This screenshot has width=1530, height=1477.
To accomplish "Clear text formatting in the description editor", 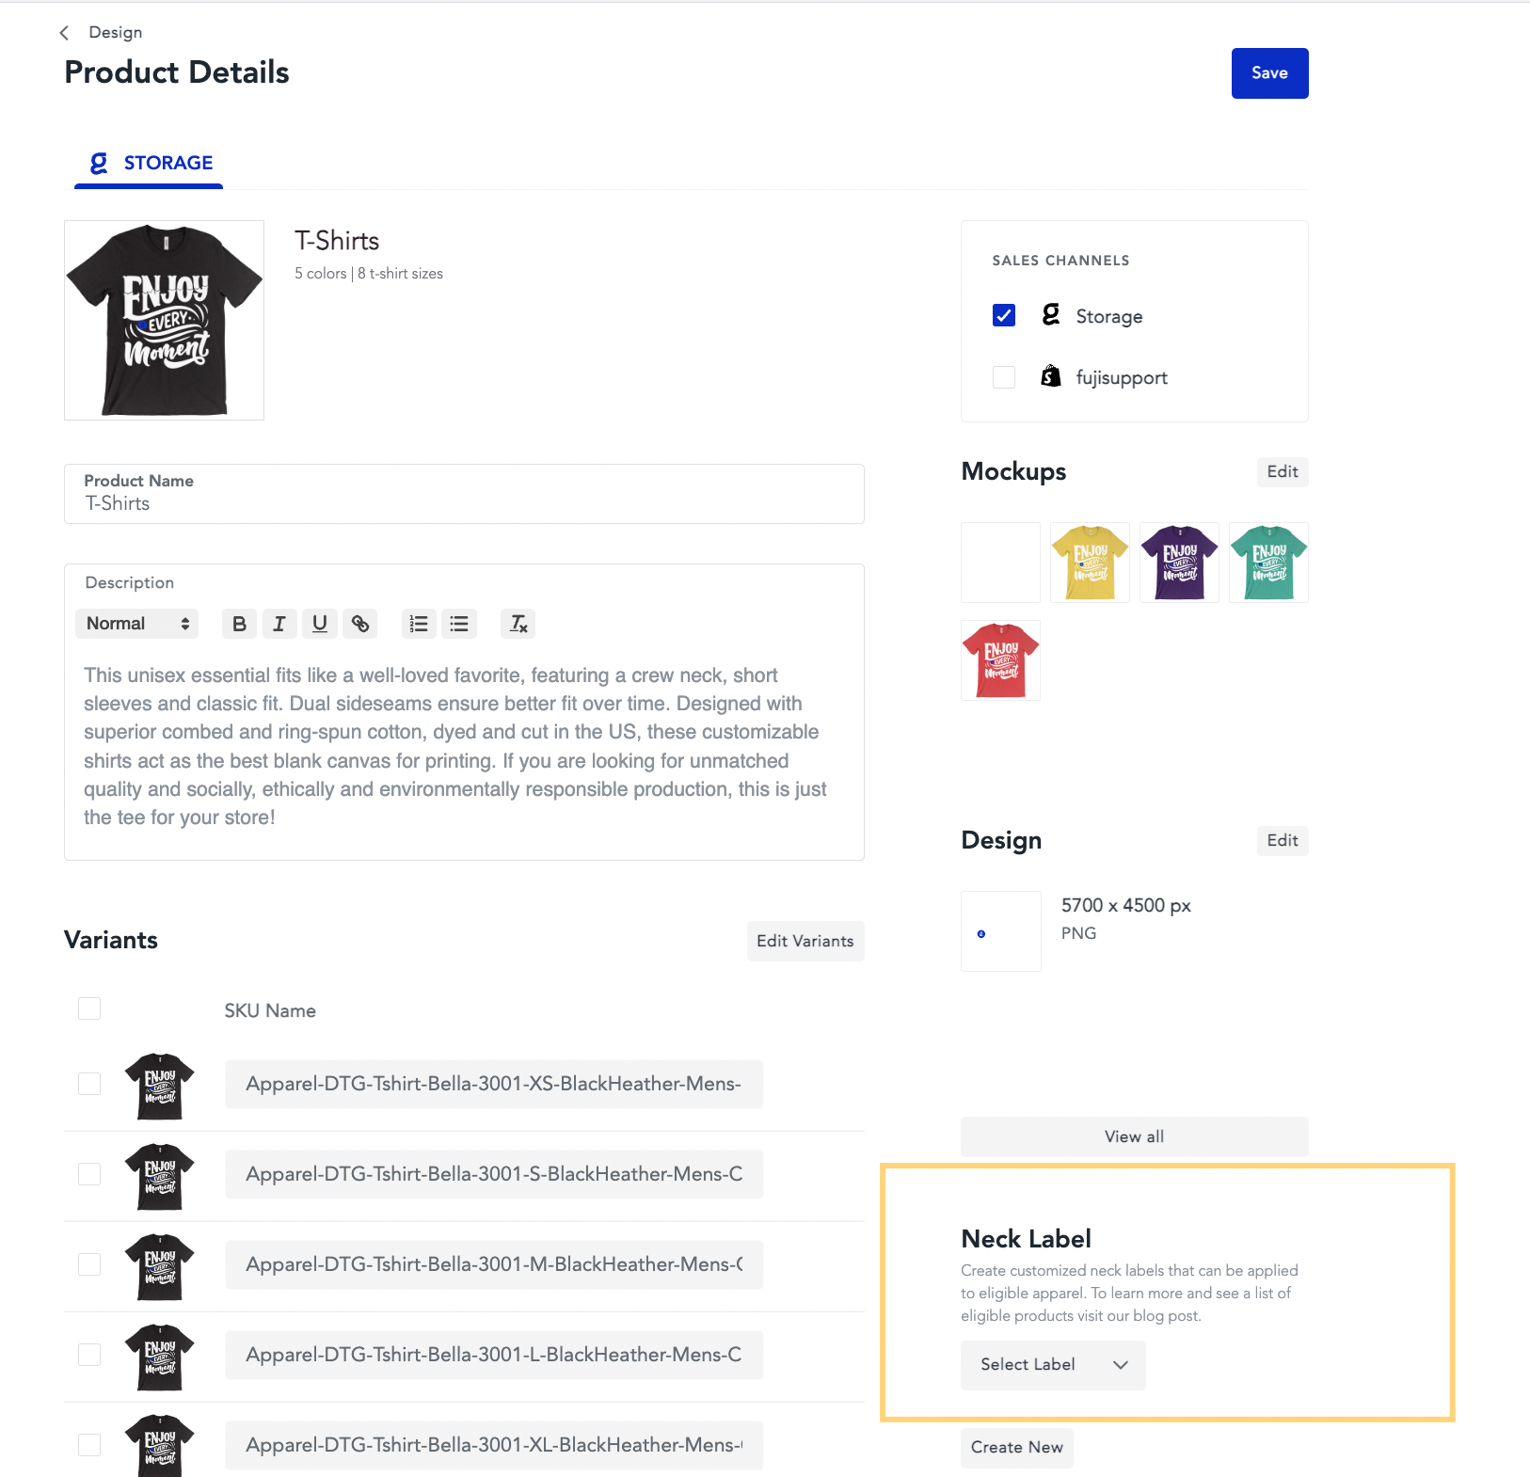I will pyautogui.click(x=518, y=623).
